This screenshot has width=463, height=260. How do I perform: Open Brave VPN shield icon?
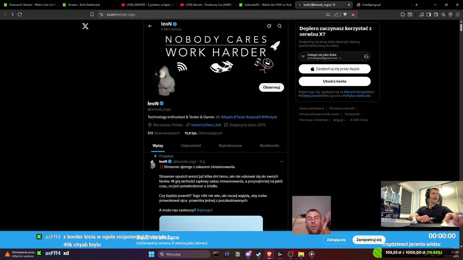pyautogui.click(x=450, y=14)
